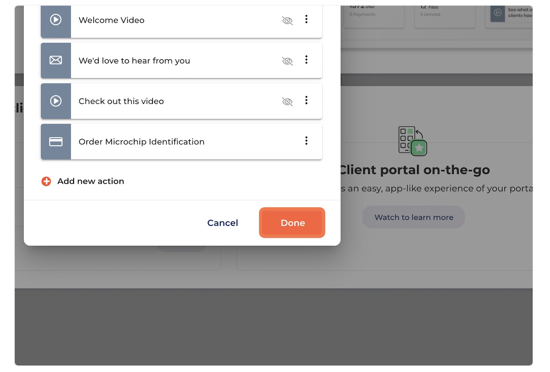The height and width of the screenshot is (372, 550).
Task: Click the play icon for Check out this video
Action: [55, 101]
